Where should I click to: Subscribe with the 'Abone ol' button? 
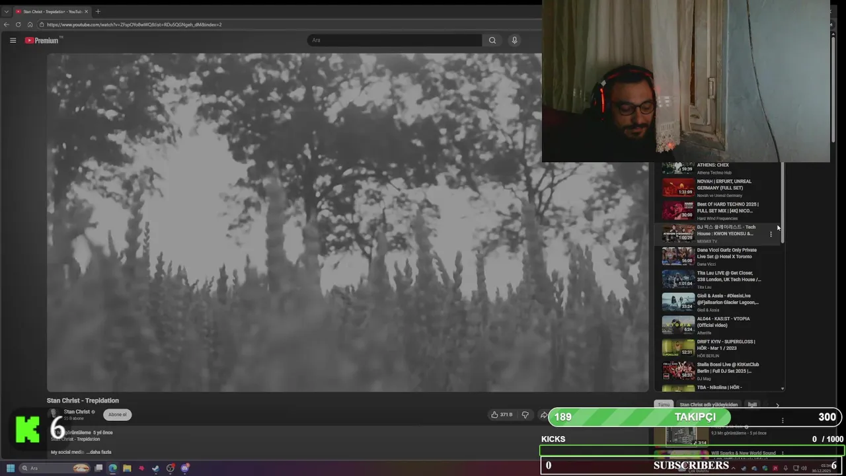point(118,415)
